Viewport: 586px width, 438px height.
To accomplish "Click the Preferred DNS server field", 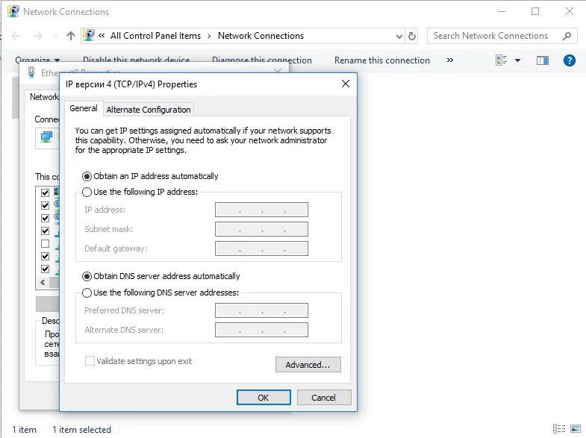I will [261, 310].
